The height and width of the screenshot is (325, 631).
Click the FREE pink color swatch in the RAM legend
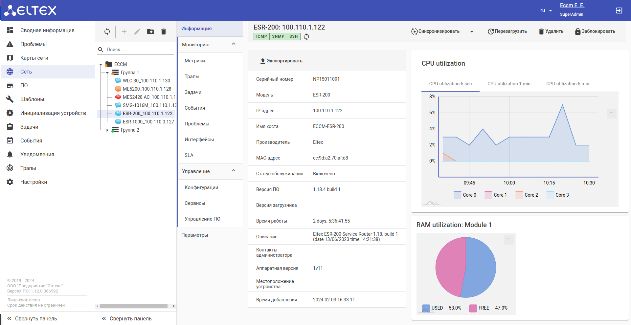[473, 308]
